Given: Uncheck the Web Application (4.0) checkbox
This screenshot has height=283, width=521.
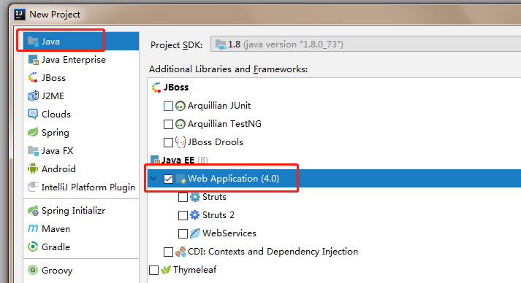Looking at the screenshot, I should (168, 179).
